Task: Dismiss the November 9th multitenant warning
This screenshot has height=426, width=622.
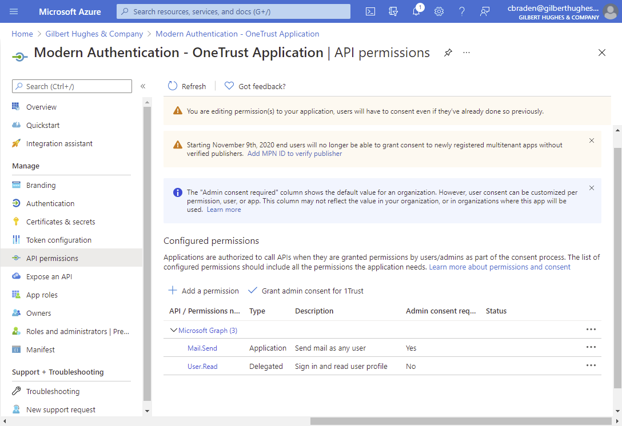Action: (x=592, y=140)
